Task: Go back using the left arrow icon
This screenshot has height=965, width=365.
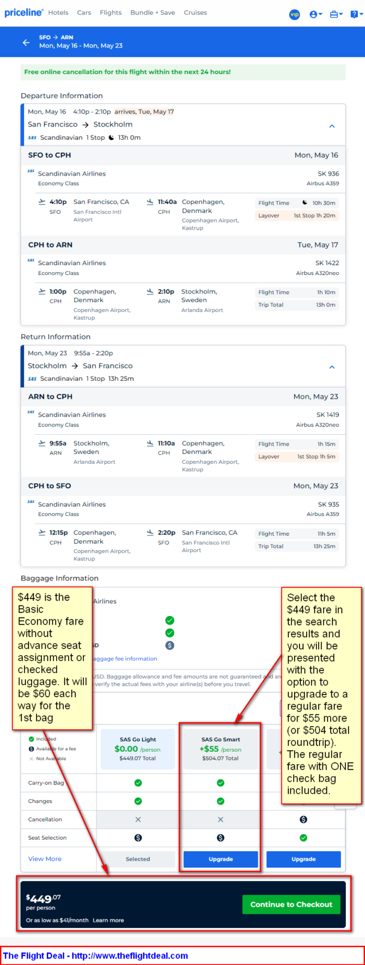Action: tap(26, 42)
